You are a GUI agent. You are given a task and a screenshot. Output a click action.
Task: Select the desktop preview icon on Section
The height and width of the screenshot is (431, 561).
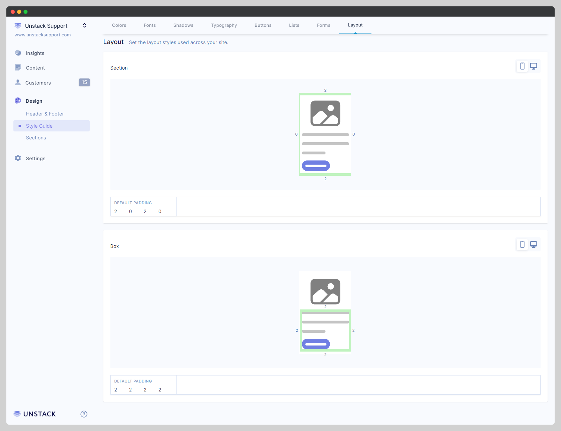click(x=534, y=66)
